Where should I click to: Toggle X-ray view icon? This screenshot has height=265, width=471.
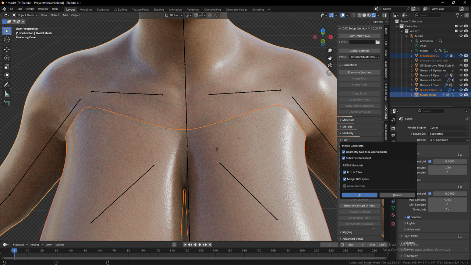(x=354, y=15)
